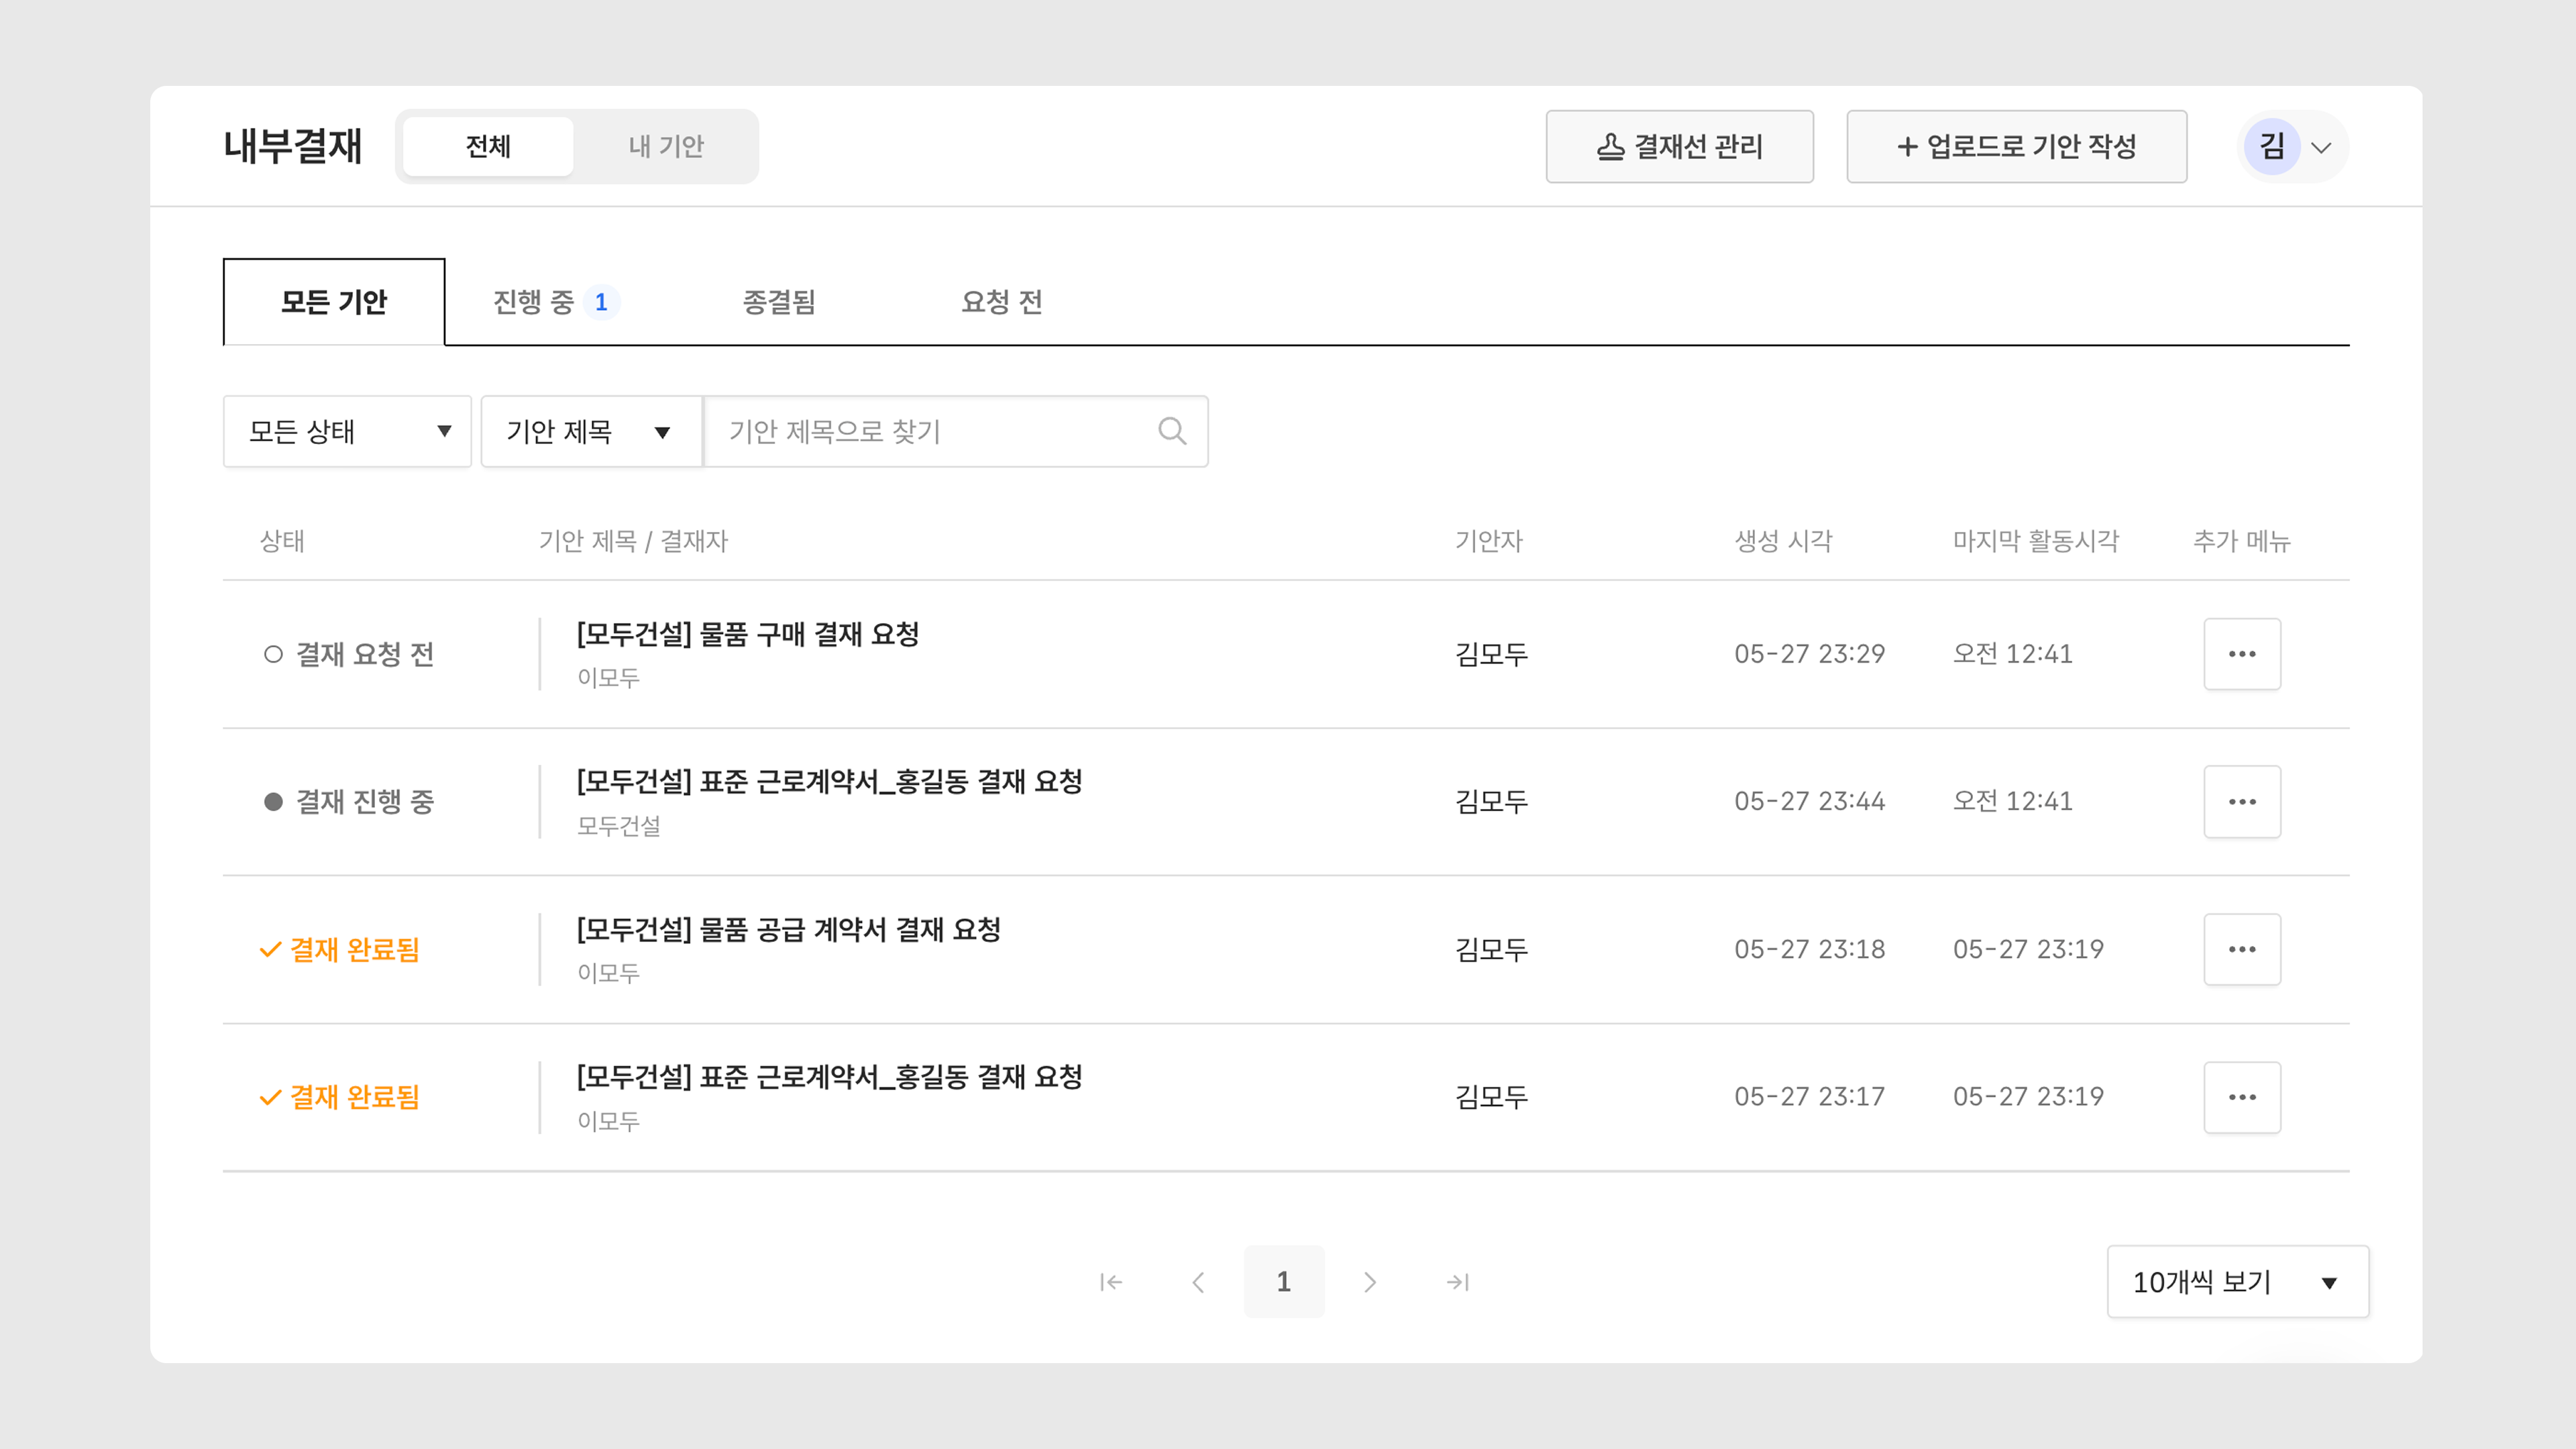Image resolution: width=2576 pixels, height=1449 pixels.
Task: Open the 기안 제목 search-type dropdown
Action: click(590, 432)
